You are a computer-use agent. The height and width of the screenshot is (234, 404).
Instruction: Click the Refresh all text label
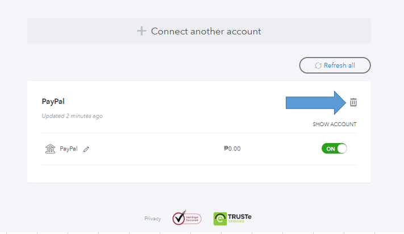[x=339, y=65]
